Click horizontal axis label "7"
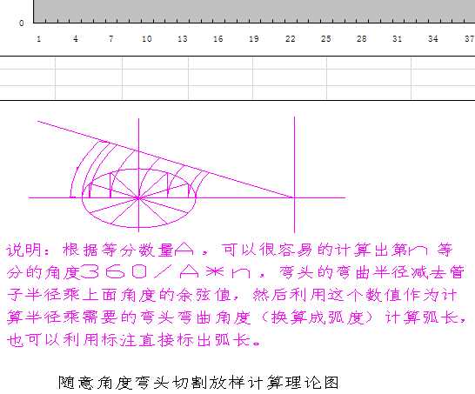The image size is (475, 394). pyautogui.click(x=110, y=39)
